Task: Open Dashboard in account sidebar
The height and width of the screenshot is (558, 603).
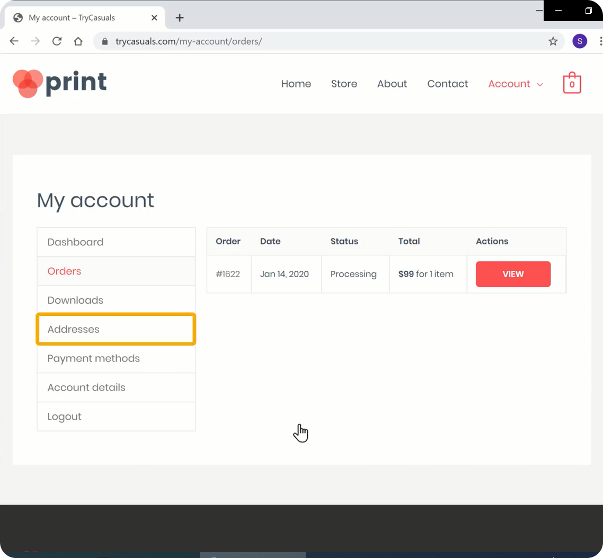Action: tap(116, 242)
